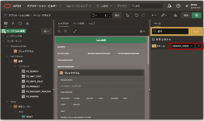
Task: Select P3_SEARCH item in tree
Action: (x=32, y=71)
